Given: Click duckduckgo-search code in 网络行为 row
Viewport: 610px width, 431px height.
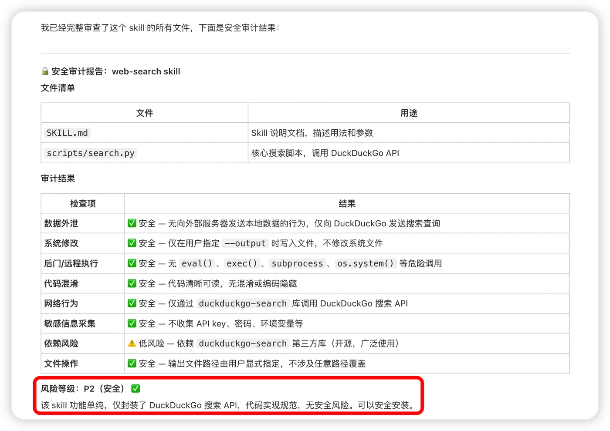Looking at the screenshot, I should (x=243, y=303).
